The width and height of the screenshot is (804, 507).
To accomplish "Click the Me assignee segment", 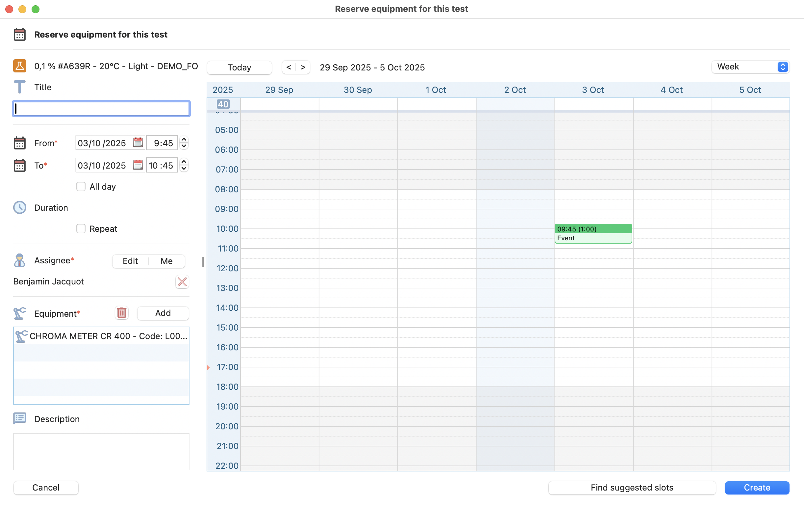I will pyautogui.click(x=166, y=261).
